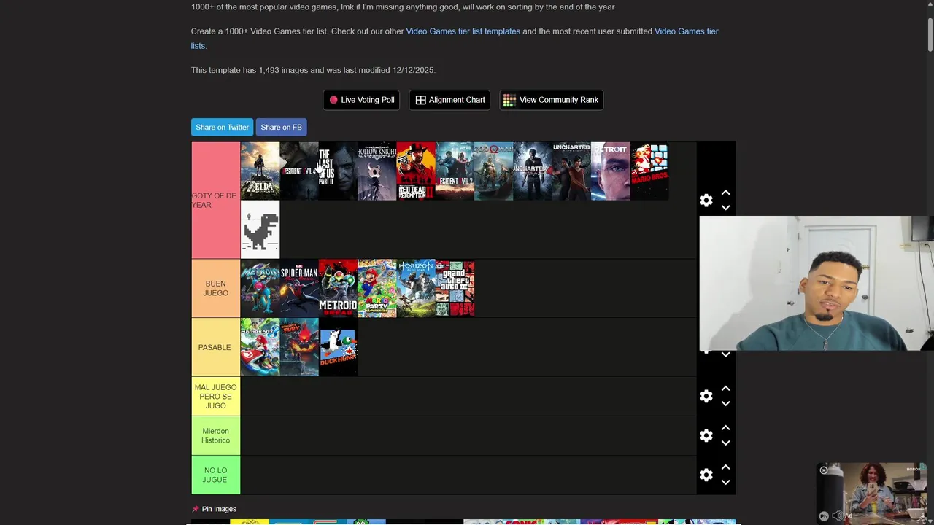
Task: Select the Uncharted 4 cover
Action: (533, 171)
